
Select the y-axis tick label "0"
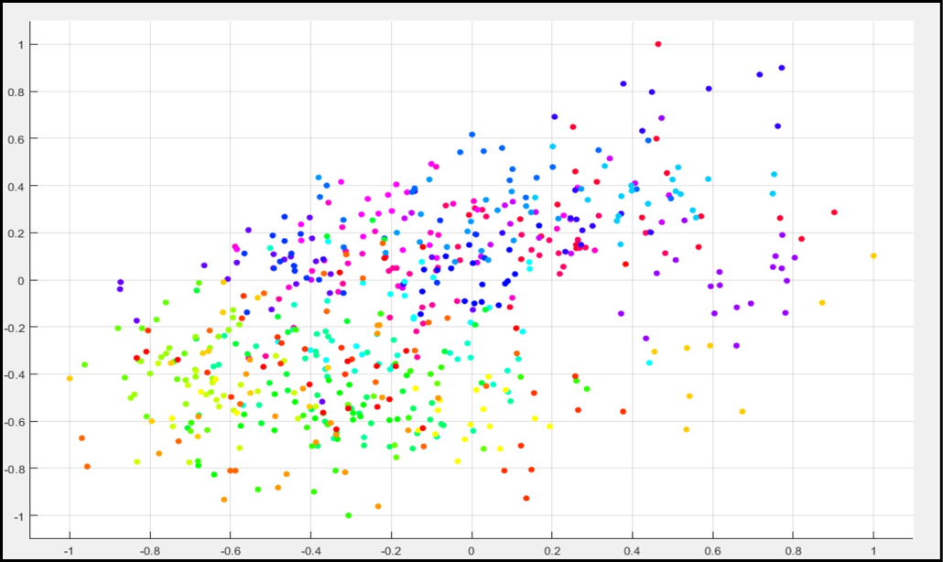click(32, 280)
